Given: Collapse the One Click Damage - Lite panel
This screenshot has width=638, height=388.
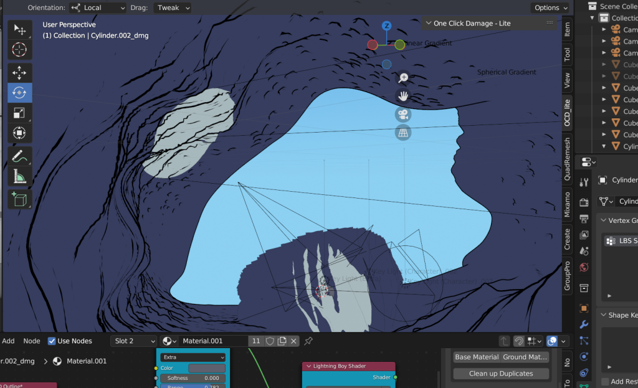Looking at the screenshot, I should pyautogui.click(x=429, y=23).
